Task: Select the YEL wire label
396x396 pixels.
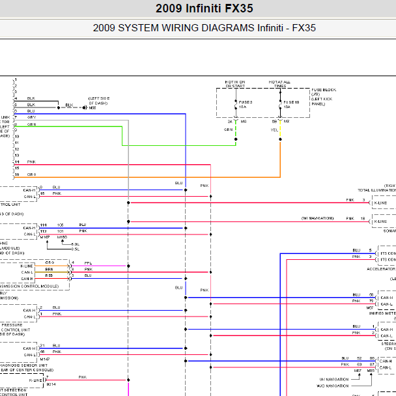Action: tap(274, 130)
